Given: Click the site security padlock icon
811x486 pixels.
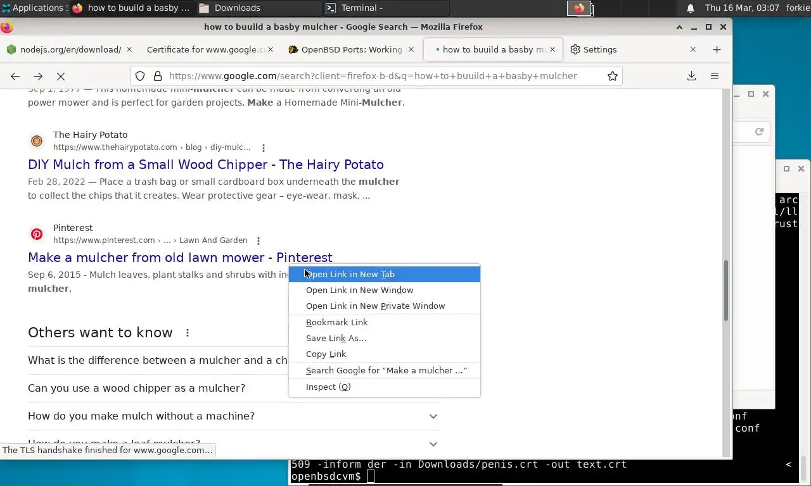Looking at the screenshot, I should 158,76.
